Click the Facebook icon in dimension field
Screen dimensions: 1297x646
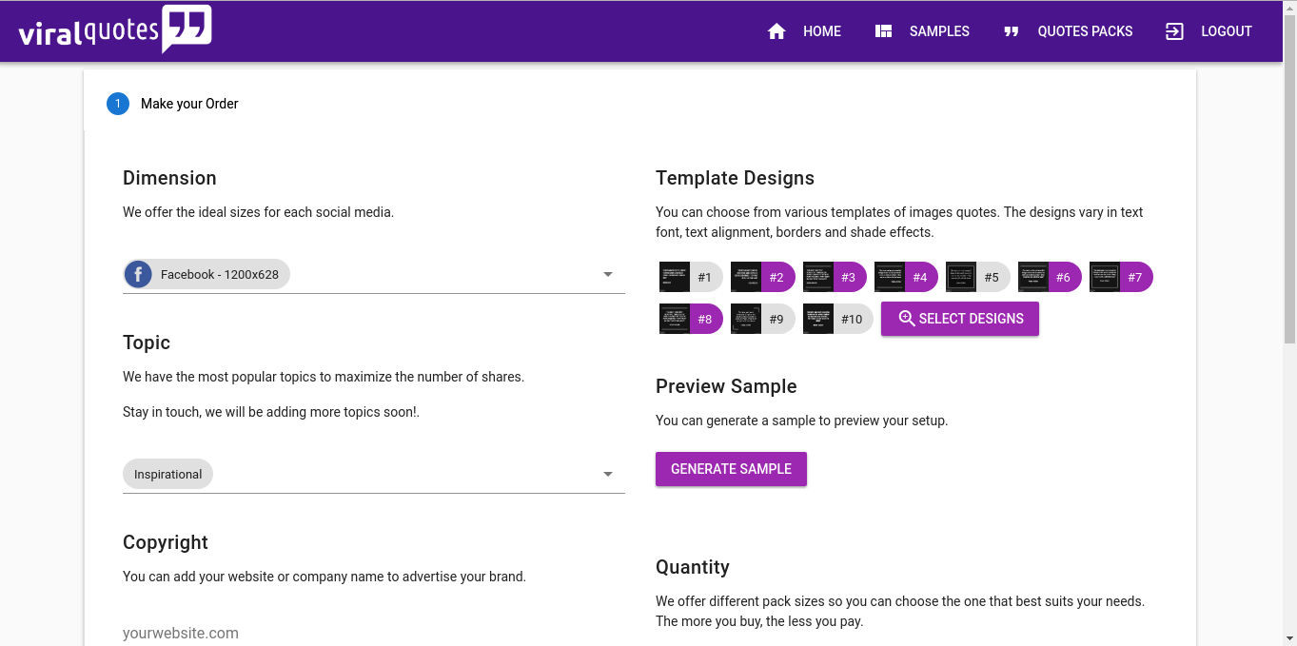tap(139, 275)
